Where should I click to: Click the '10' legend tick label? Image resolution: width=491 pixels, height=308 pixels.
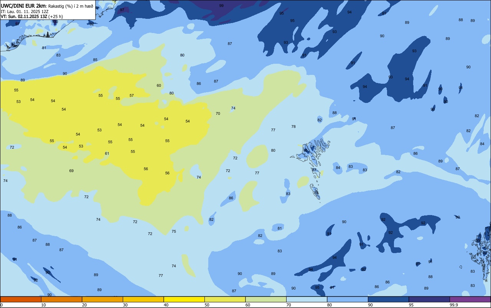43,305
